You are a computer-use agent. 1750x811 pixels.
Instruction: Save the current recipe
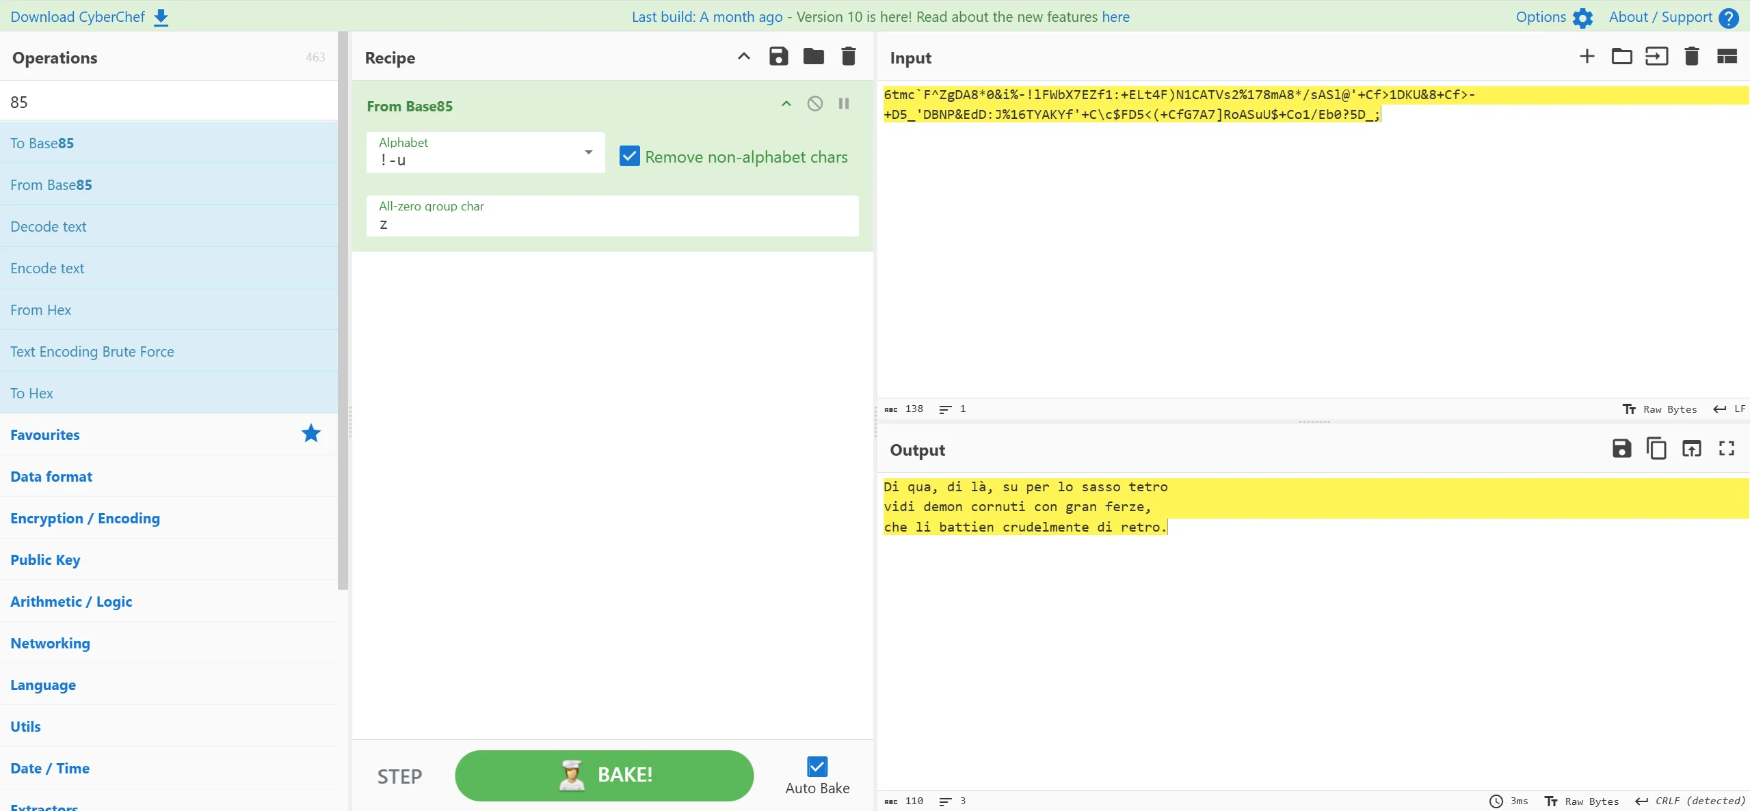coord(778,57)
